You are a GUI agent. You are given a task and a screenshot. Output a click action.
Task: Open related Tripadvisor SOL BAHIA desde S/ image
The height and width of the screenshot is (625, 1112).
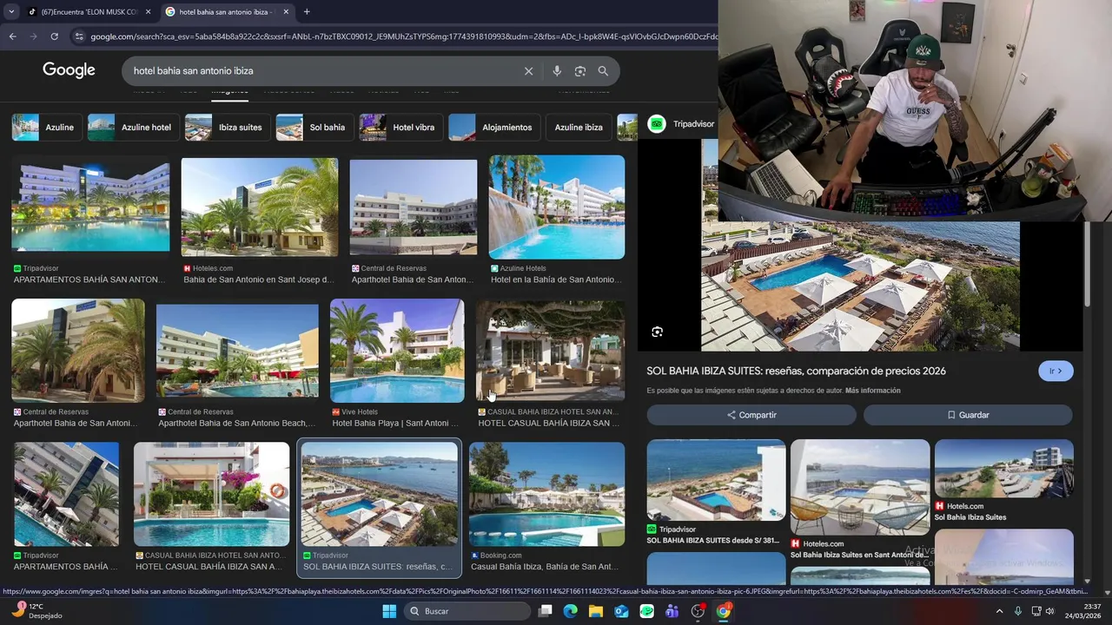pyautogui.click(x=716, y=480)
